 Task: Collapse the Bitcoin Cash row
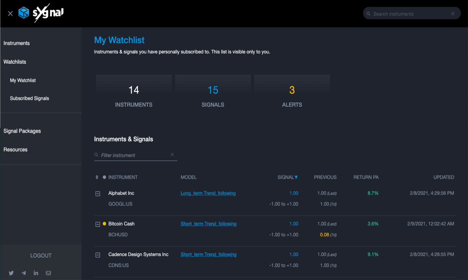tap(98, 224)
